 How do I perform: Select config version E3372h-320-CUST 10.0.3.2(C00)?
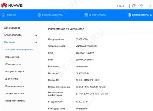(92, 94)
